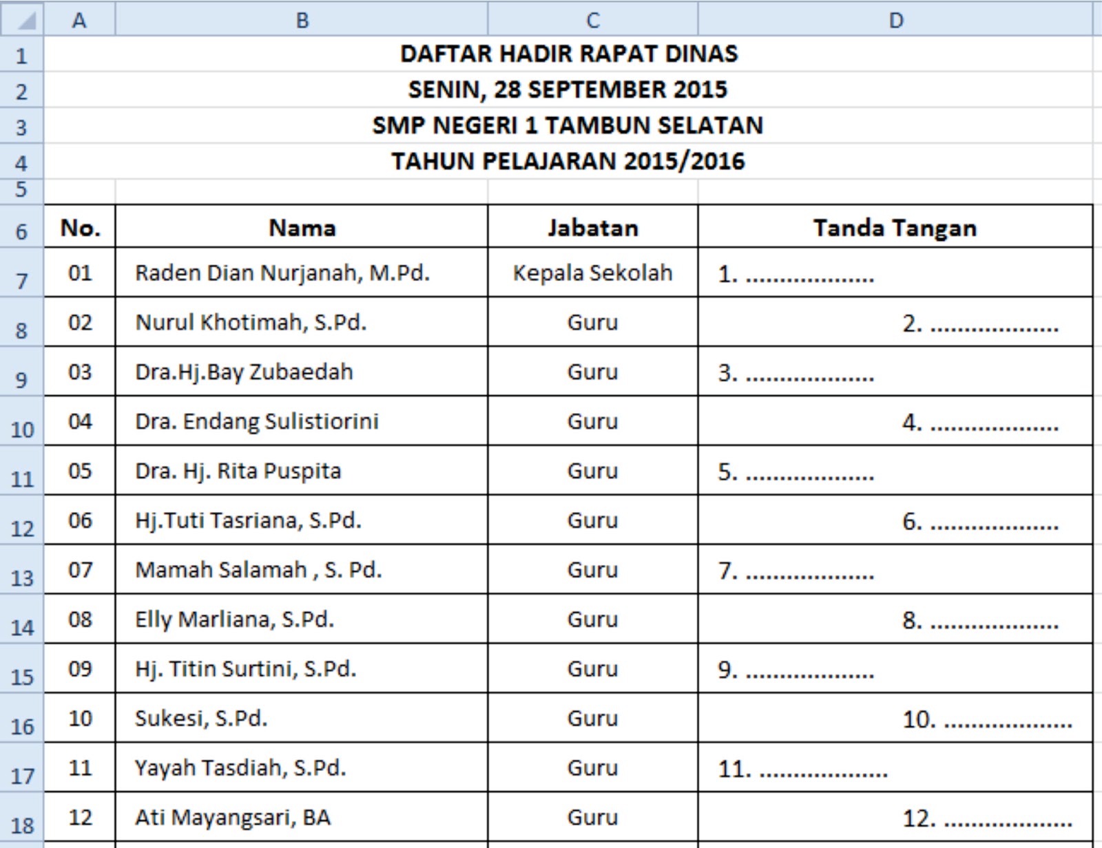Click the number cell "02"
The width and height of the screenshot is (1102, 848).
[80, 322]
